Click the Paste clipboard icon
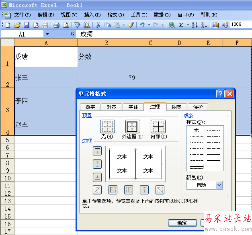 tap(117, 25)
